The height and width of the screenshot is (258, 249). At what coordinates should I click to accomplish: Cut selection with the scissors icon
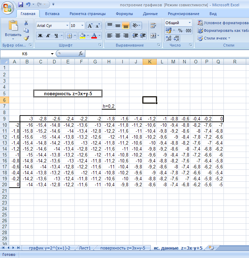[26, 23]
